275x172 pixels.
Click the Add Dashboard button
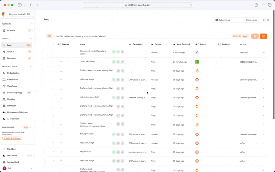pos(12,138)
